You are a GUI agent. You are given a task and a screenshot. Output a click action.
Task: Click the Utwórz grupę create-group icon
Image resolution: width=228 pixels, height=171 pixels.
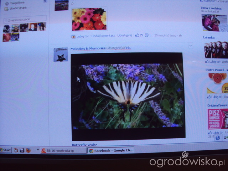click(6, 8)
